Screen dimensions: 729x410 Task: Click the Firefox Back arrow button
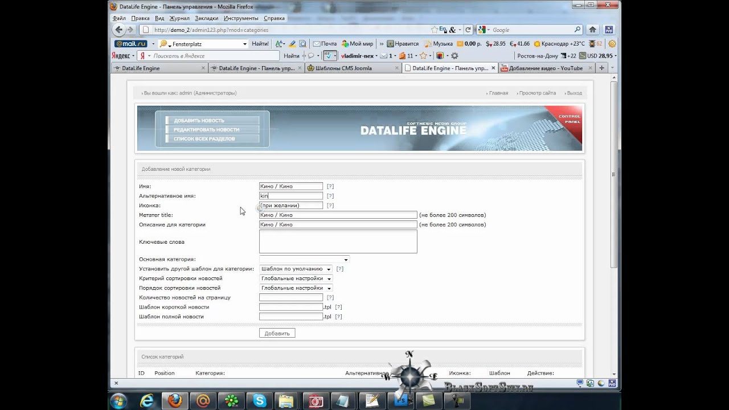[x=119, y=30]
